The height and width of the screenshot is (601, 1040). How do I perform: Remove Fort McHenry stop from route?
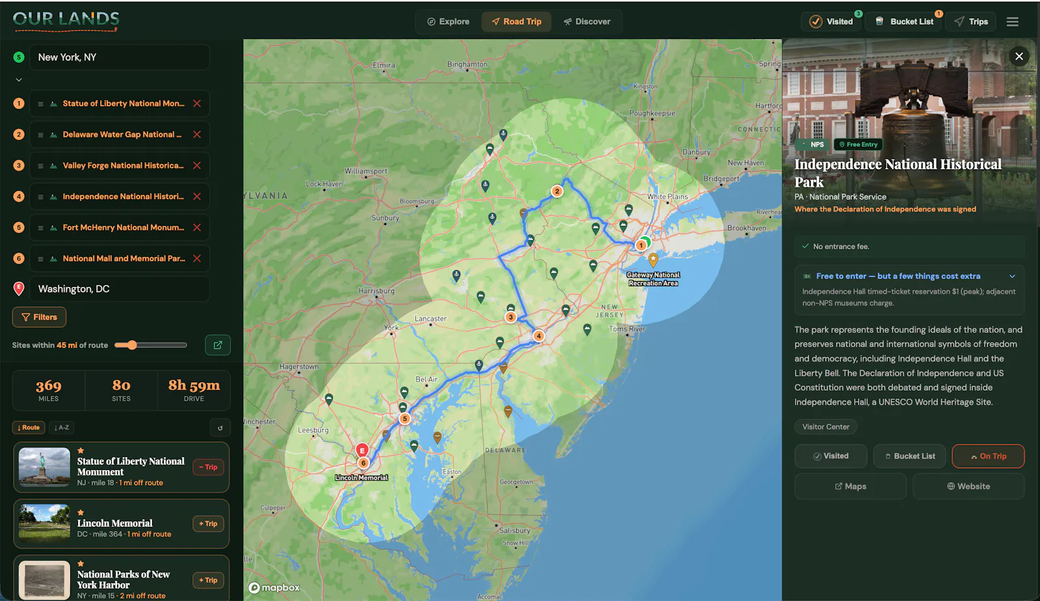(197, 227)
